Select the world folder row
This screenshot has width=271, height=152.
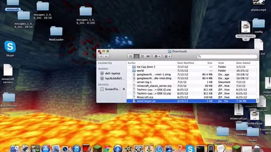191,71
